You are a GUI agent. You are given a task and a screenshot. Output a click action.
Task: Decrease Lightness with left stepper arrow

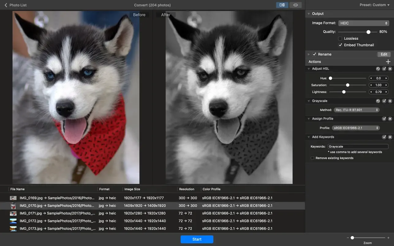(371, 92)
